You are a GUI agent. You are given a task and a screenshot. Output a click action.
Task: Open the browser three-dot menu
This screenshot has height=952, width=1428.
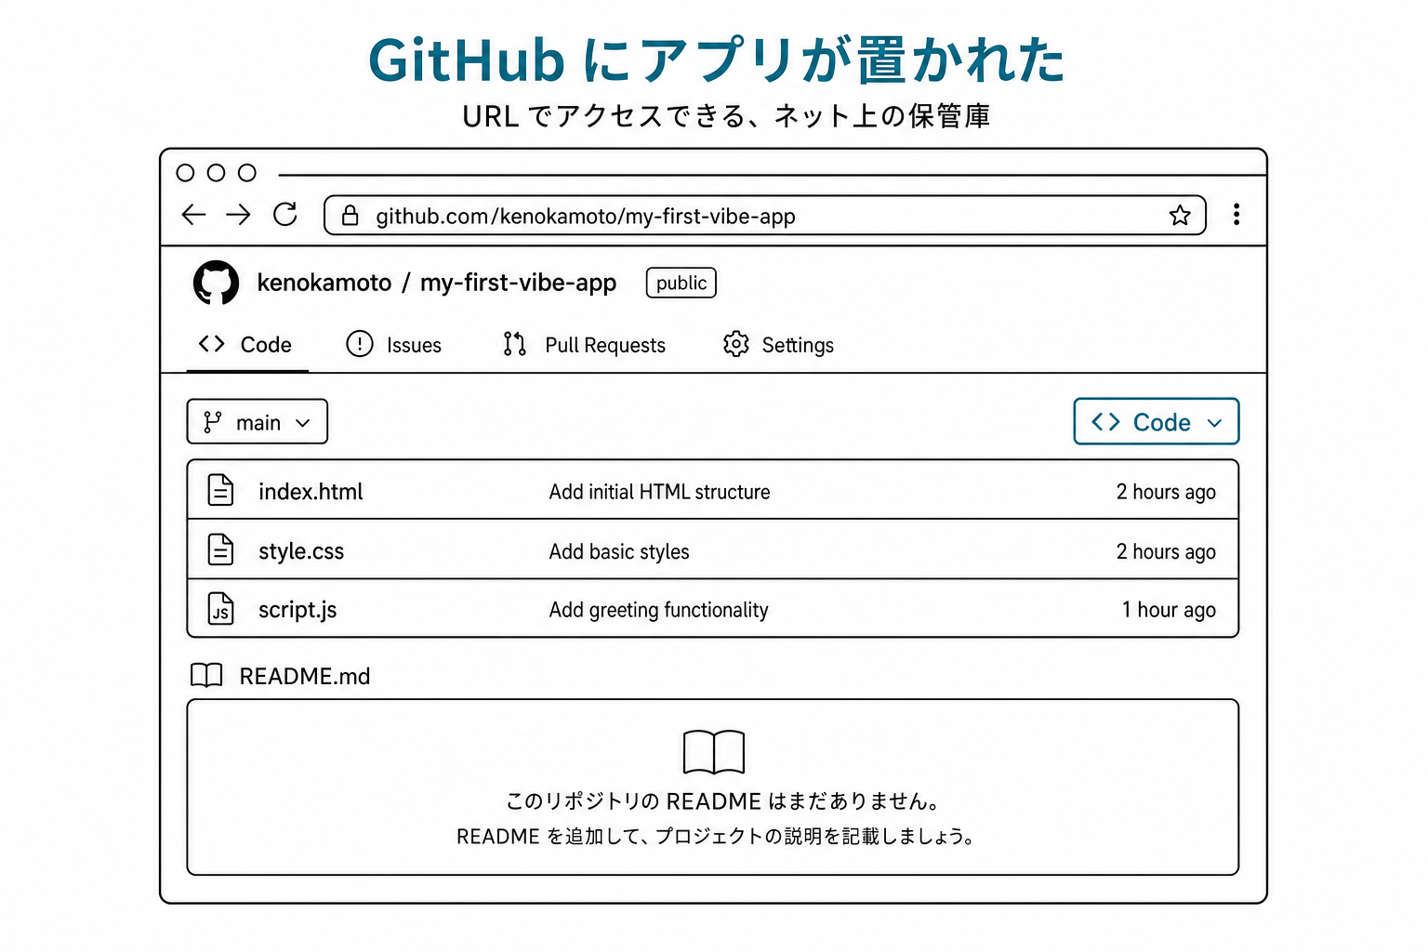tap(1236, 215)
